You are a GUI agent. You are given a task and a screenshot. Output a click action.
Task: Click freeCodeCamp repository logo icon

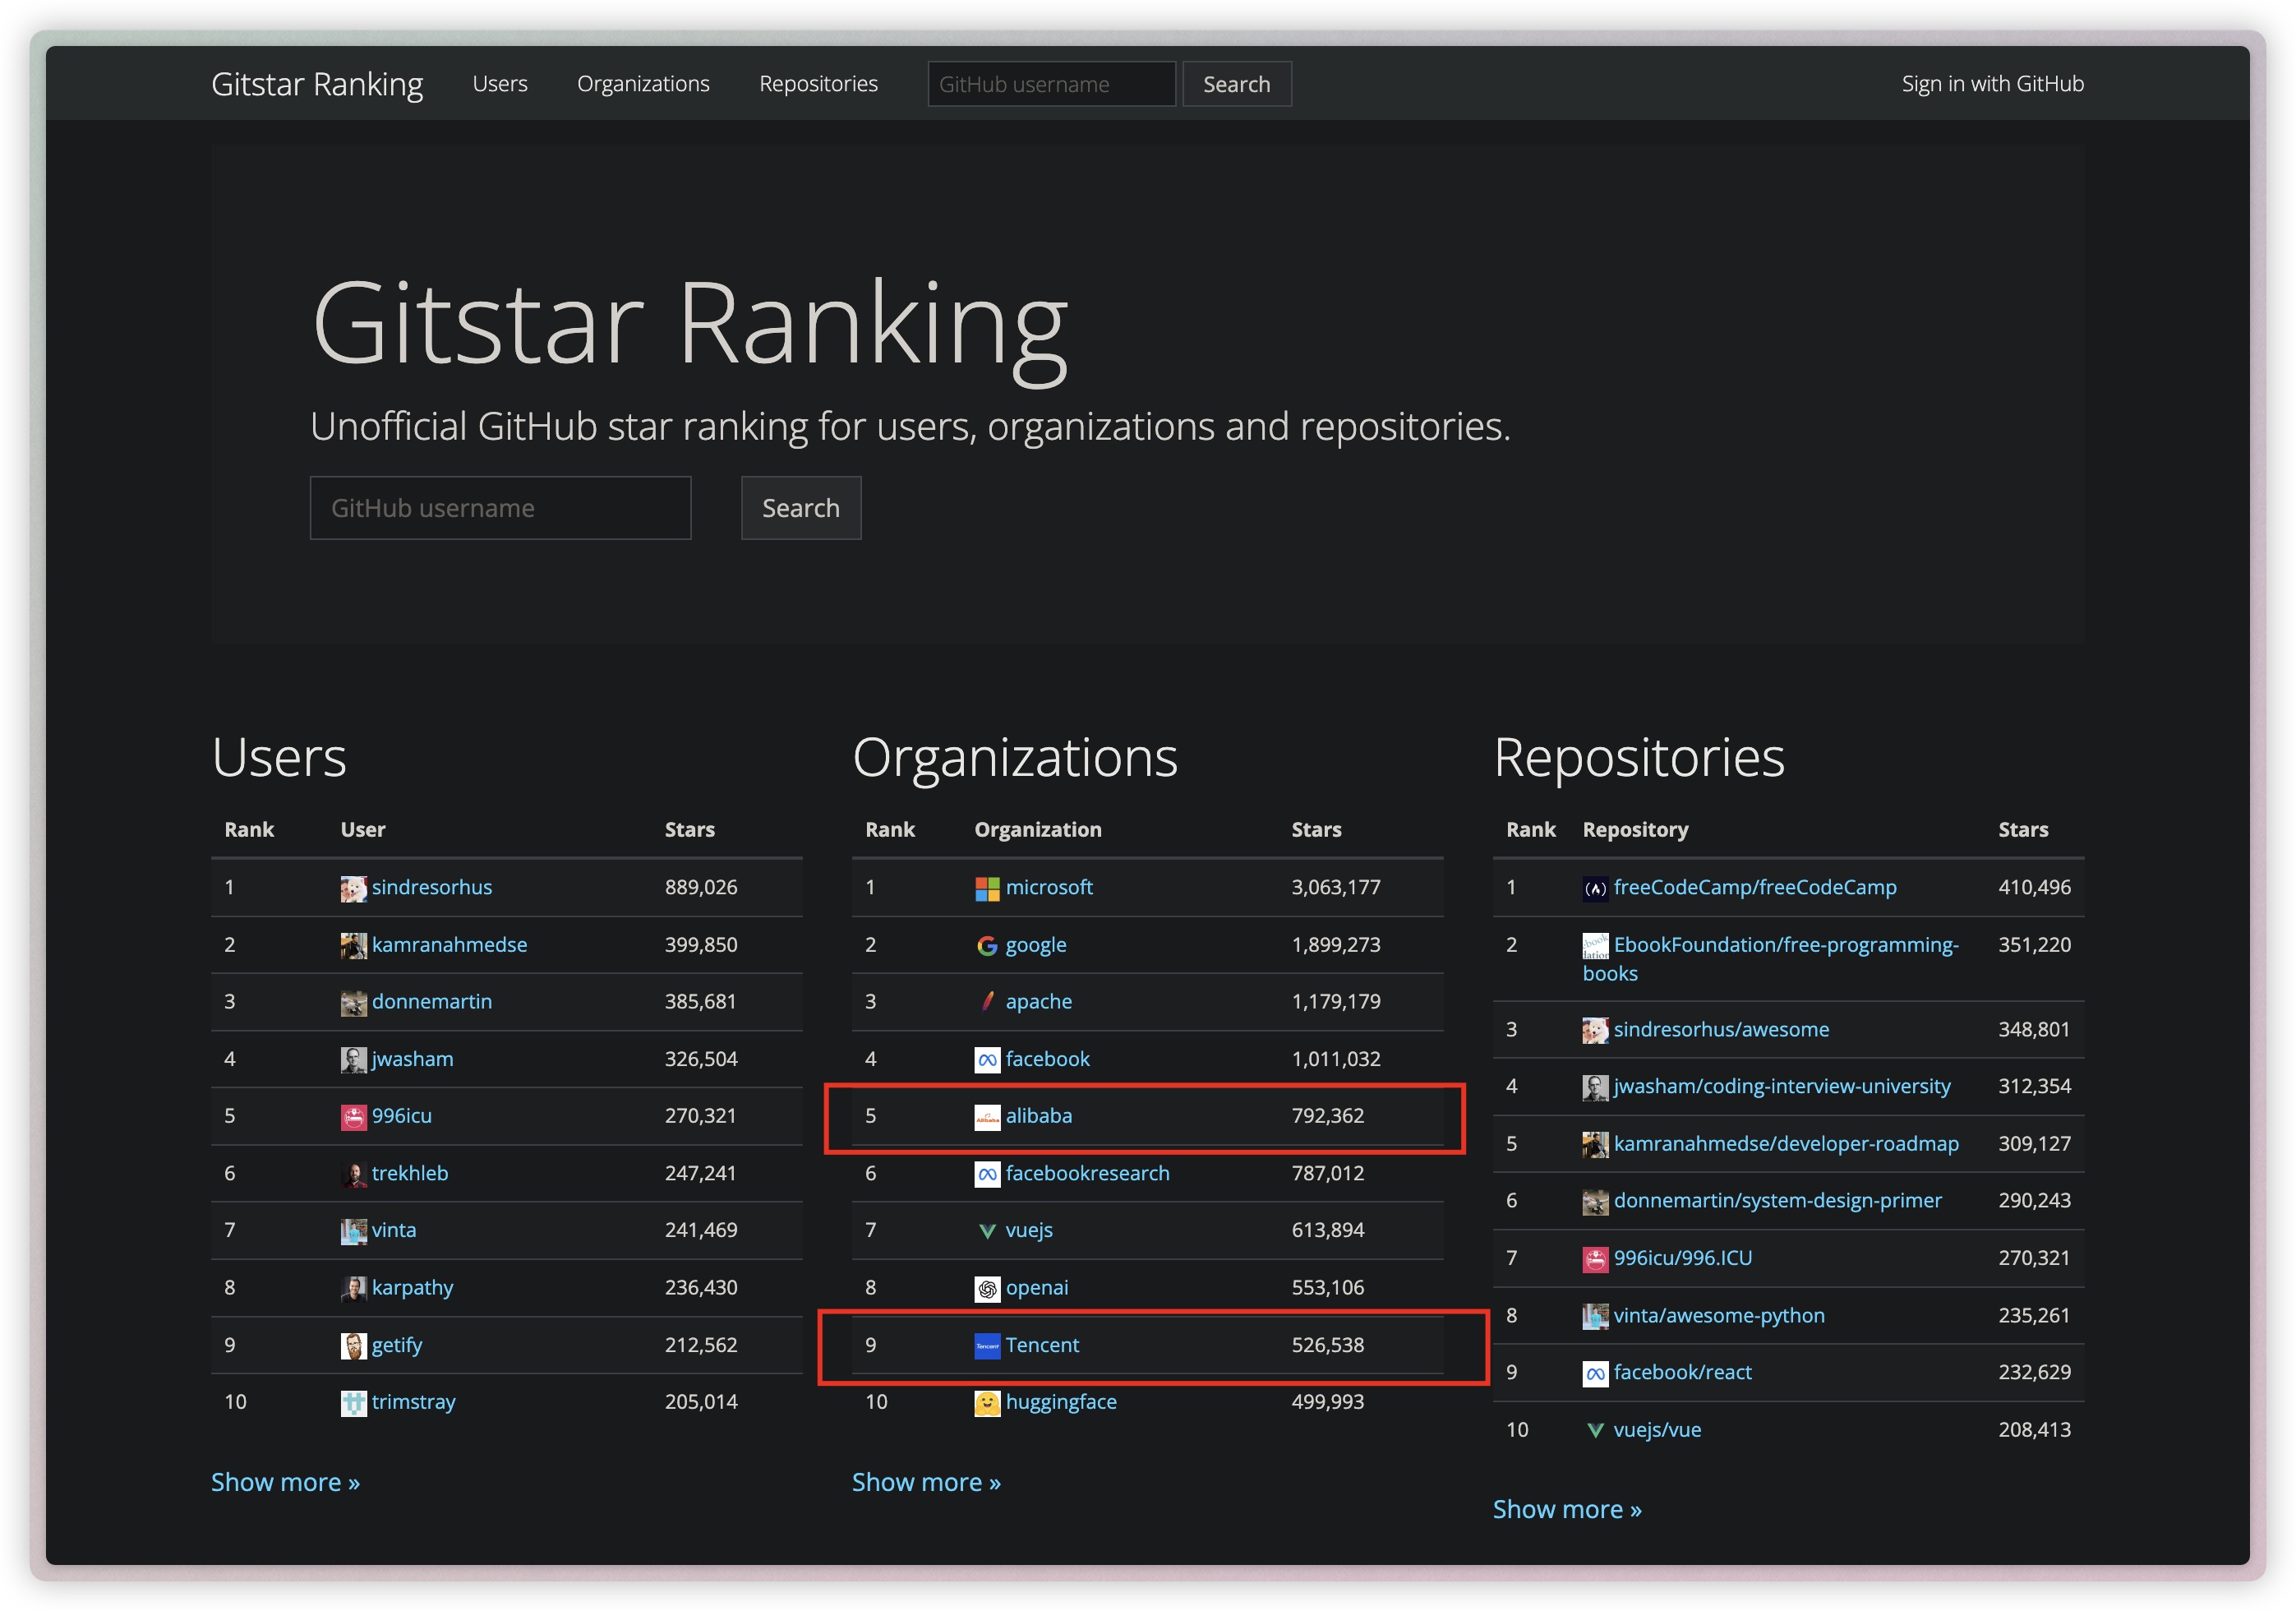click(1595, 888)
